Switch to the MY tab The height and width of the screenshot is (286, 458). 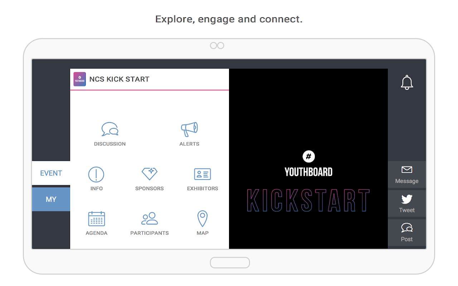pos(51,199)
